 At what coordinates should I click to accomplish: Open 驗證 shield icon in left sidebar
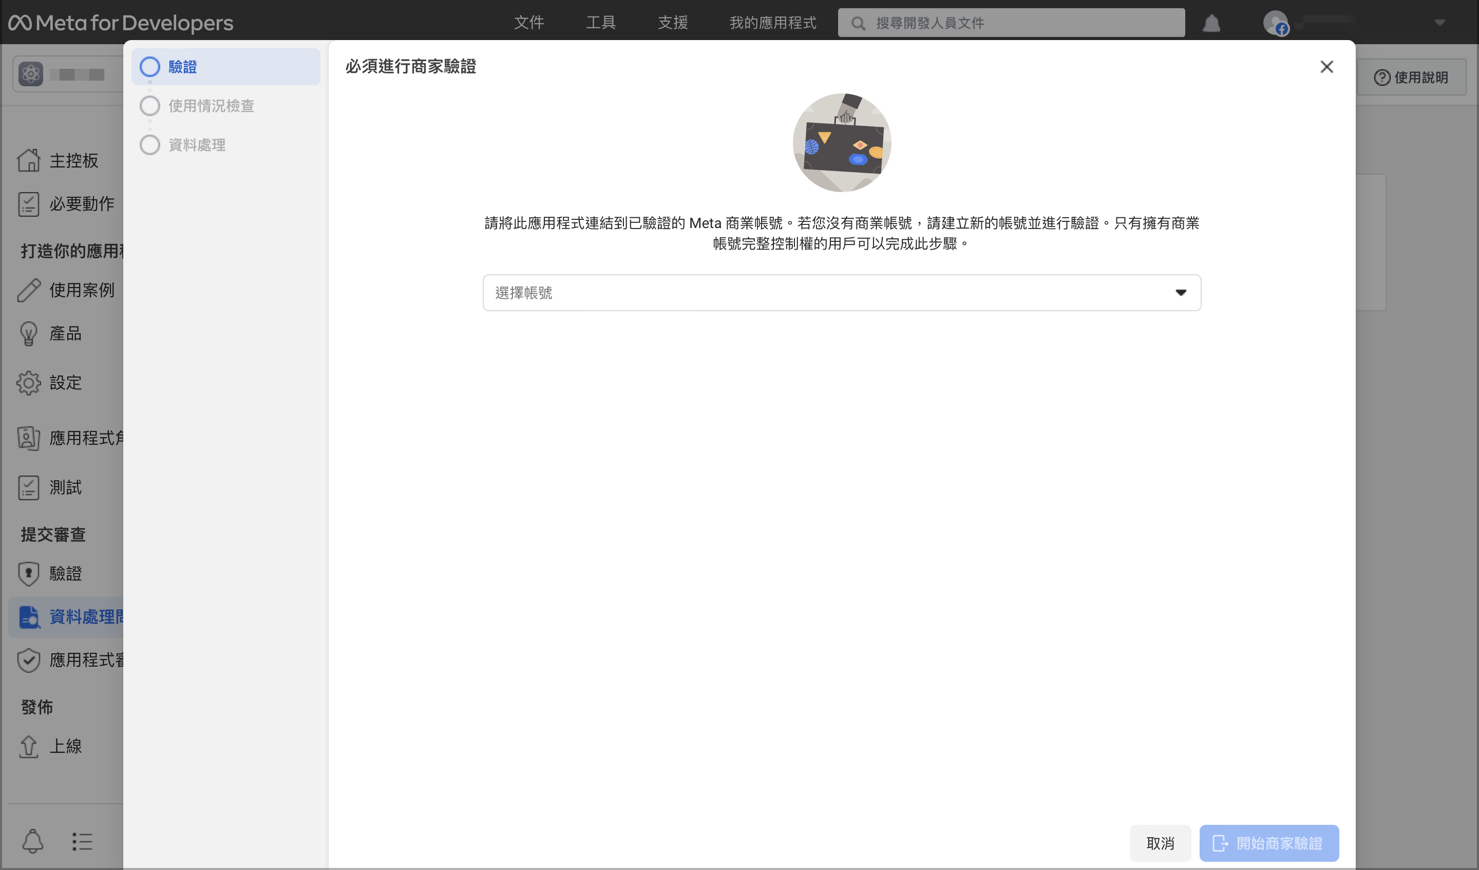coord(28,574)
